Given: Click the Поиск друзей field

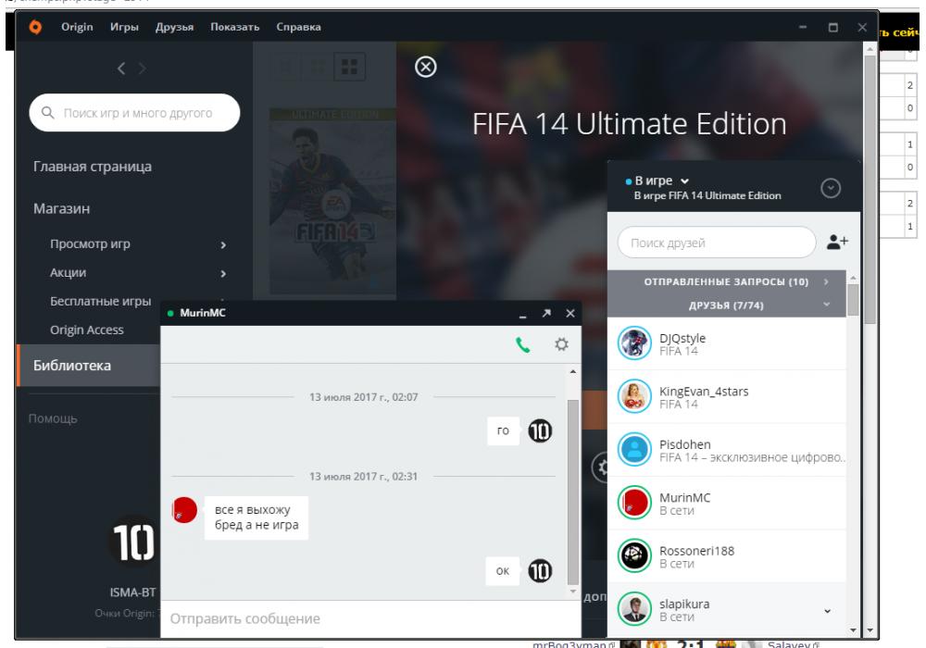Looking at the screenshot, I should (x=717, y=243).
